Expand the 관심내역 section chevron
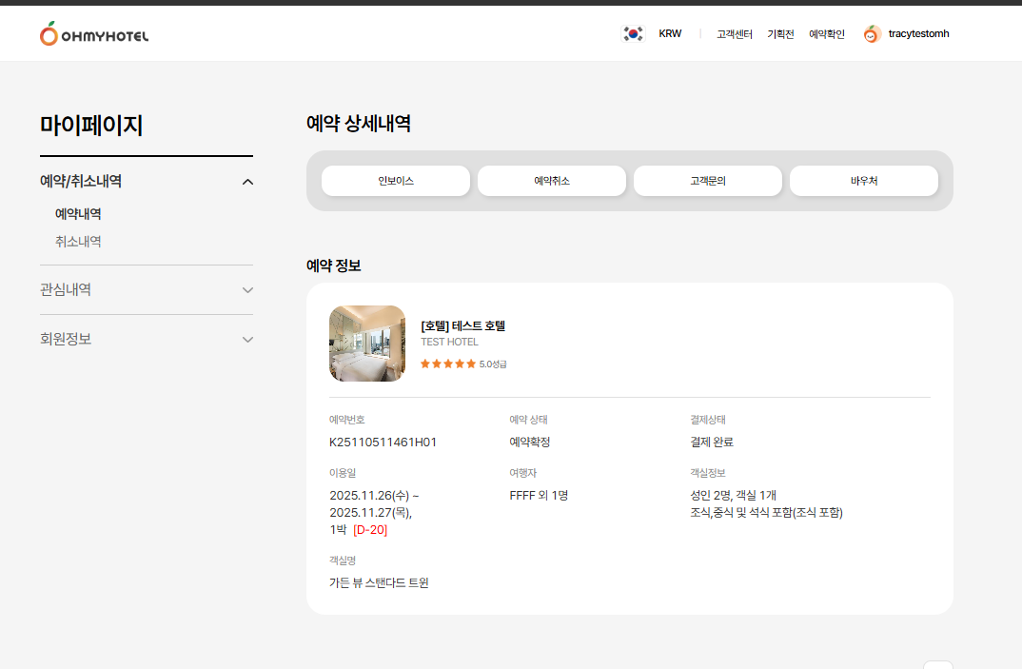Screen dimensions: 1022x669 click(x=247, y=290)
